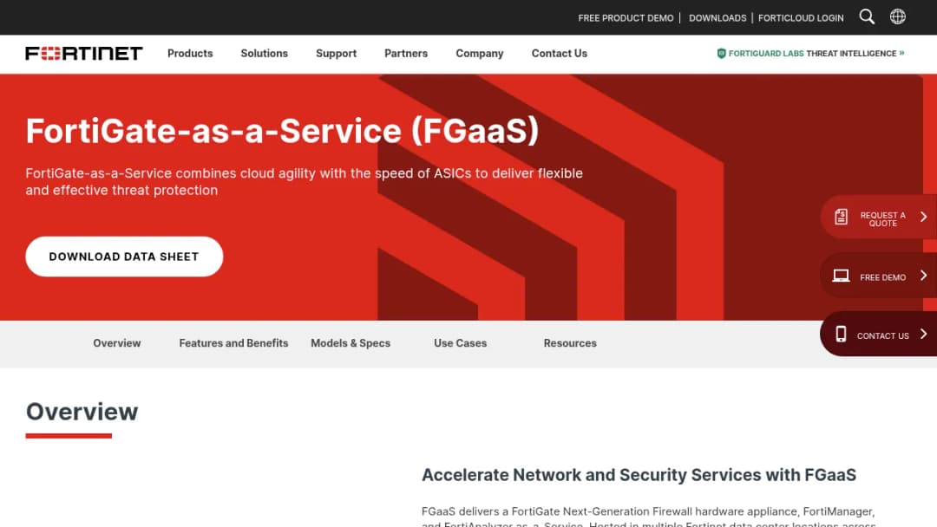This screenshot has width=937, height=527.
Task: Jump to the Overview section tab
Action: click(x=116, y=343)
